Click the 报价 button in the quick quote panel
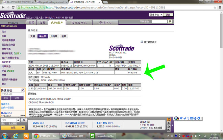This screenshot has width=223, height=140. [5, 98]
